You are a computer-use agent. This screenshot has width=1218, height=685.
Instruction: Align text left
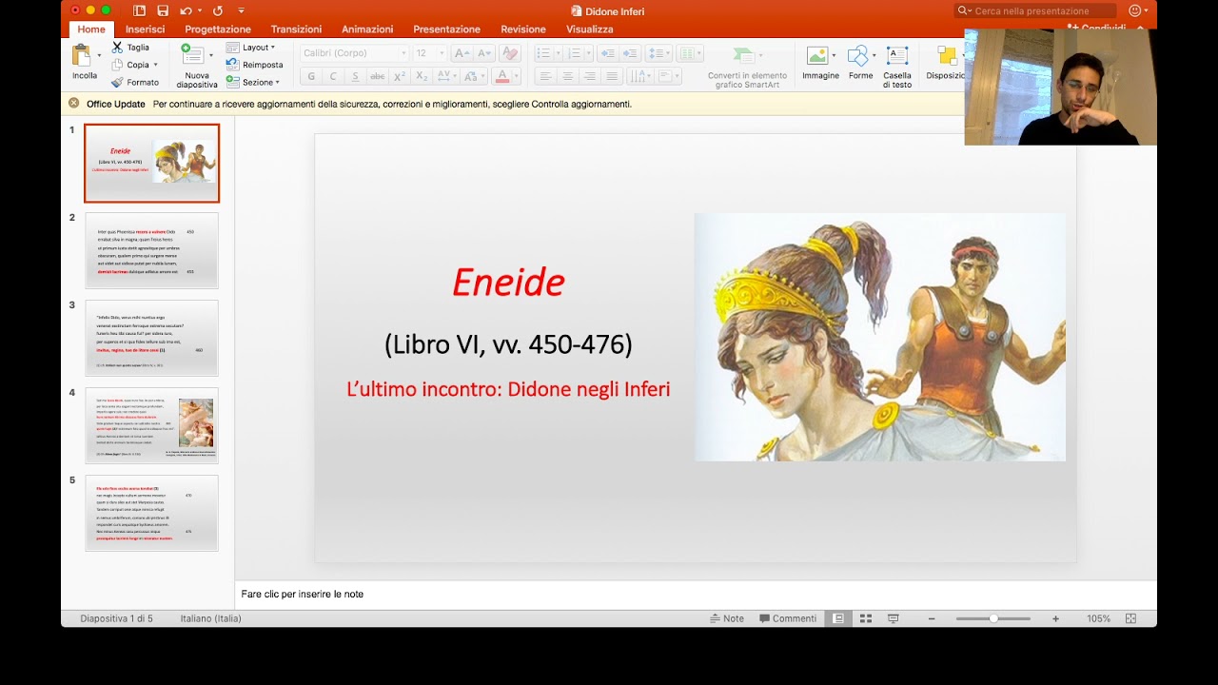point(545,76)
